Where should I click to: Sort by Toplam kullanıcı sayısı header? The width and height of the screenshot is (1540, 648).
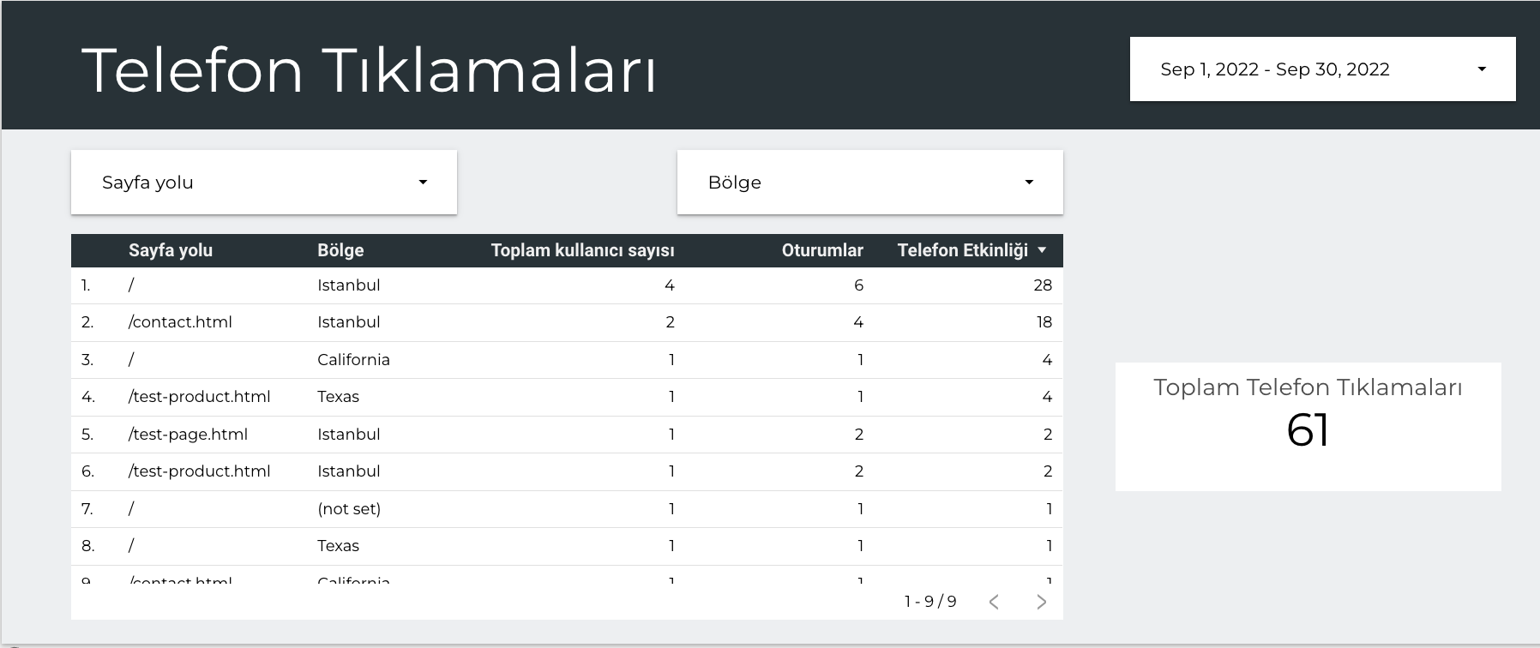coord(582,250)
